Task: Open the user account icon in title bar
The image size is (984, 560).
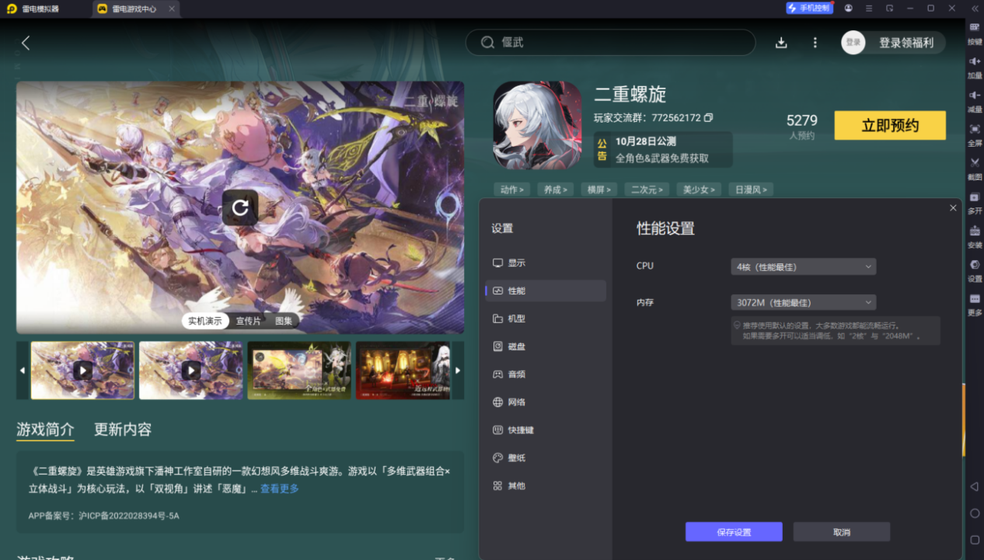Action: pyautogui.click(x=848, y=9)
